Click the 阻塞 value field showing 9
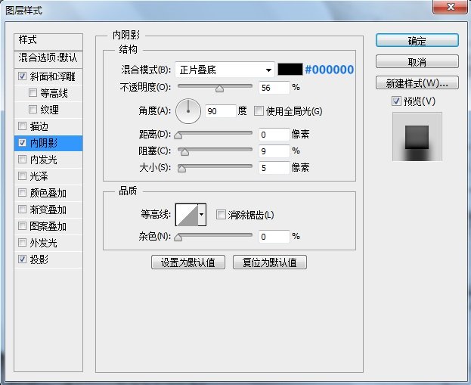471x385 pixels. (274, 151)
